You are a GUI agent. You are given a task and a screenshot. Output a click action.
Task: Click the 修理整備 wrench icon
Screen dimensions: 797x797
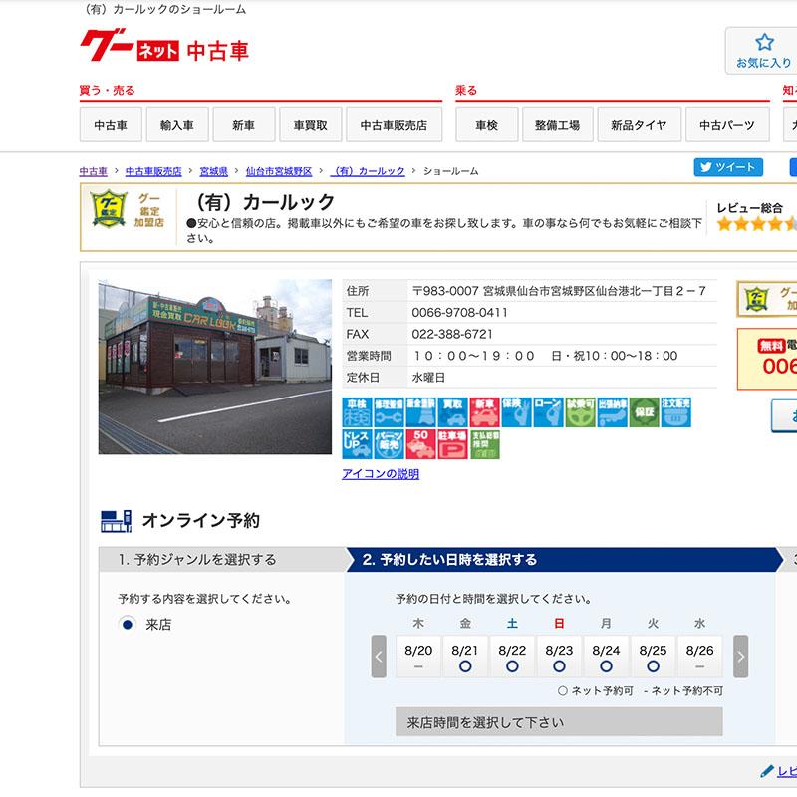[x=390, y=412]
